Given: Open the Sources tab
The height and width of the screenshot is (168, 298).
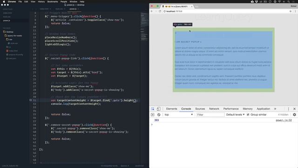Looking at the screenshot, I should 200,109.
